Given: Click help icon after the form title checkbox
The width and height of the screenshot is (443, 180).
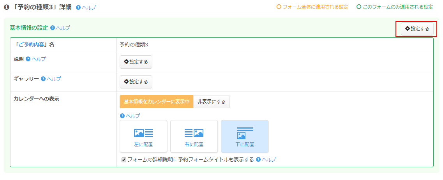Looking at the screenshot, I should click(x=258, y=159).
